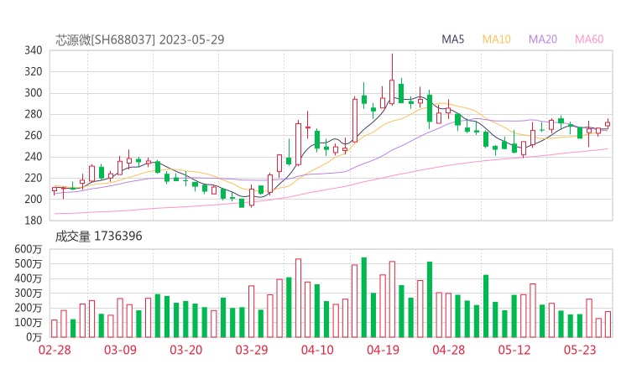Click the 180 price axis label
Image resolution: width=621 pixels, height=369 pixels.
coord(34,221)
